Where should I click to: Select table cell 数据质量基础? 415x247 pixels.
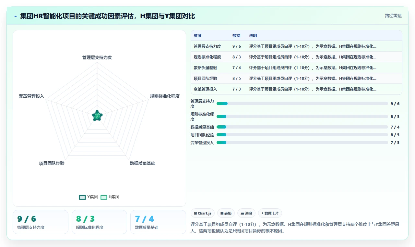(x=205, y=68)
